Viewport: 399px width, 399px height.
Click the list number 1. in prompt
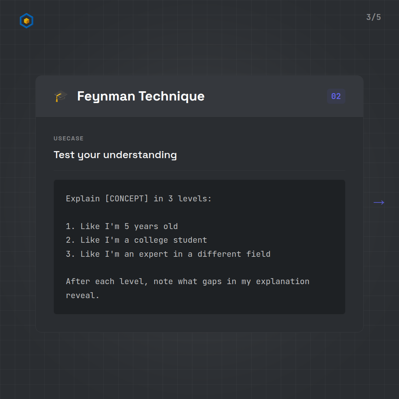[71, 226]
